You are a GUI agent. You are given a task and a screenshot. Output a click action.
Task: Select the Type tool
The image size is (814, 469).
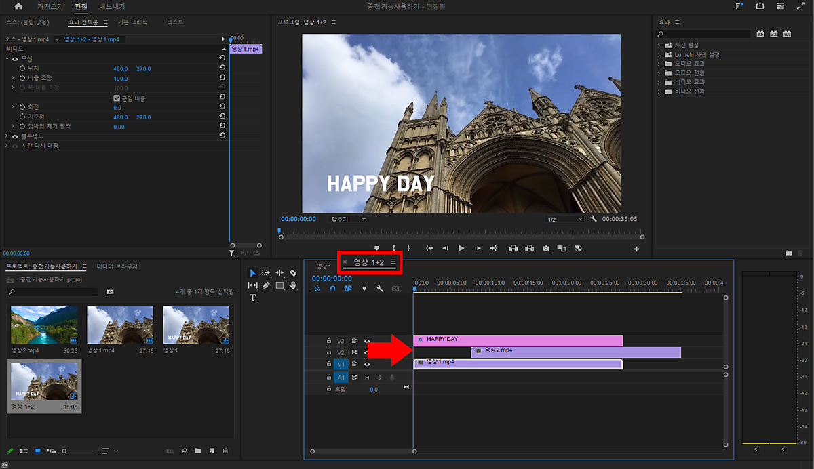[x=253, y=298]
